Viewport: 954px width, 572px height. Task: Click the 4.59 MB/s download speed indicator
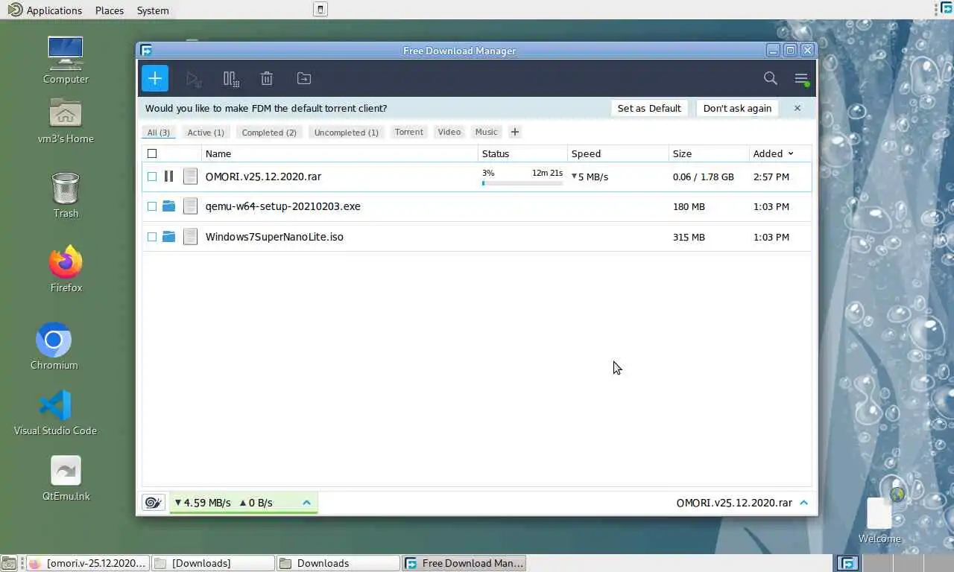tap(202, 503)
